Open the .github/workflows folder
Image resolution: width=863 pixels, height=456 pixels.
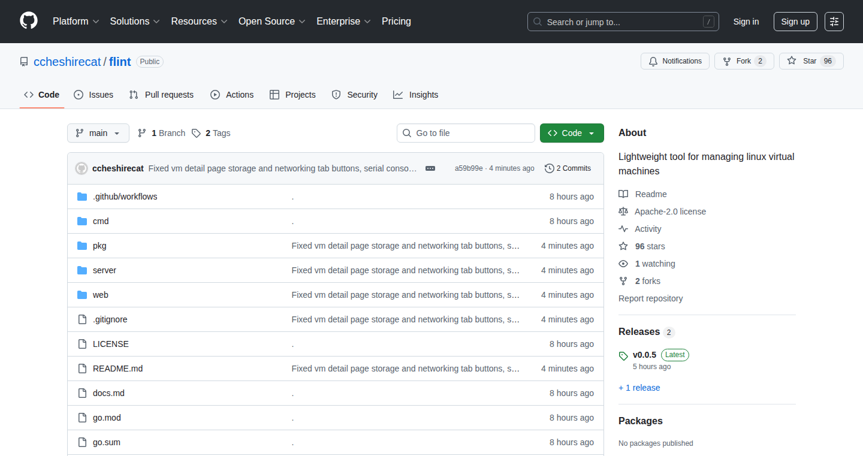pos(125,197)
